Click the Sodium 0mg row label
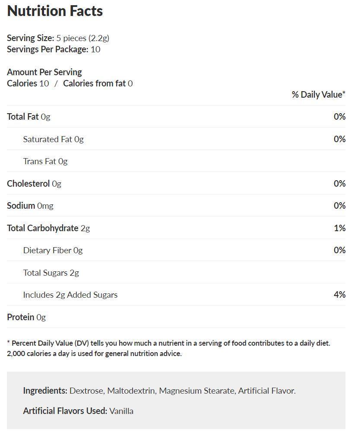 30,206
